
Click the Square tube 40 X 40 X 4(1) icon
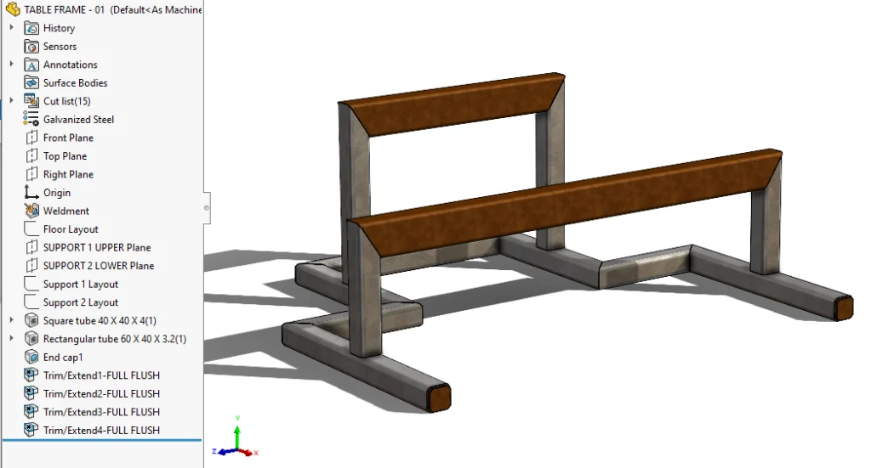pyautogui.click(x=31, y=320)
